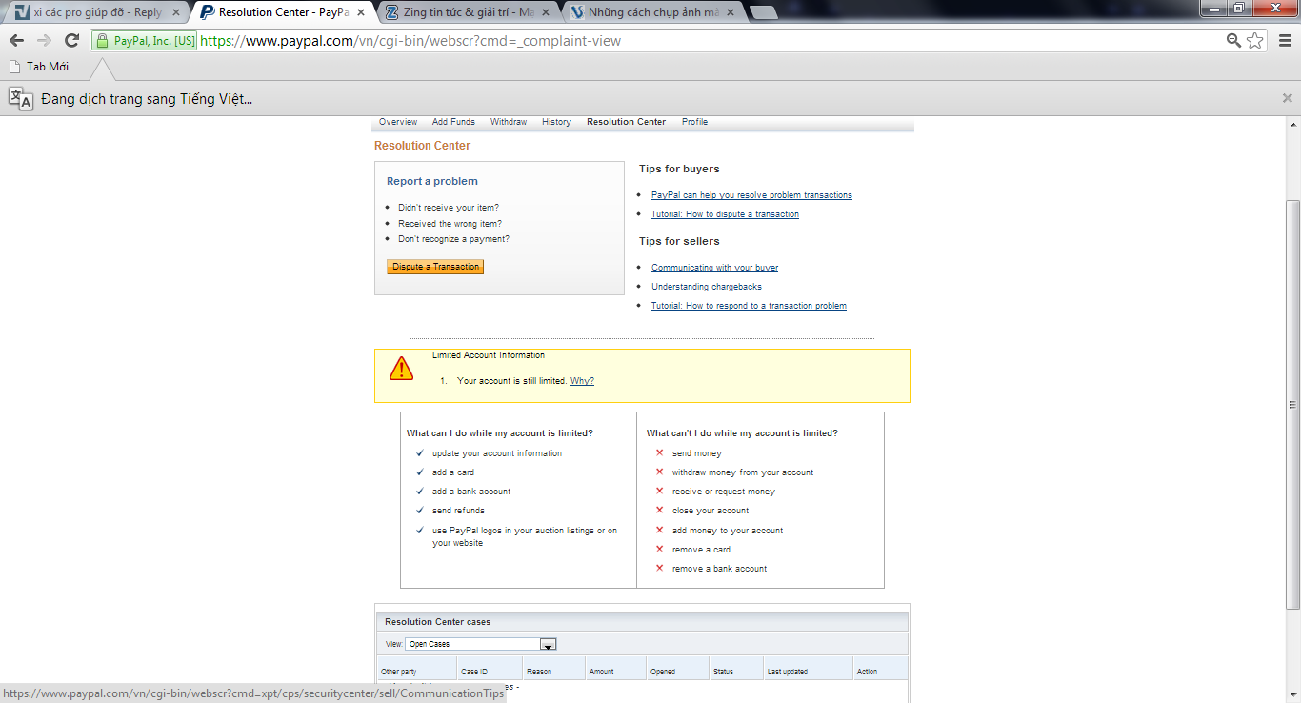Expand the View 'Open Cases' dropdown

481,644
